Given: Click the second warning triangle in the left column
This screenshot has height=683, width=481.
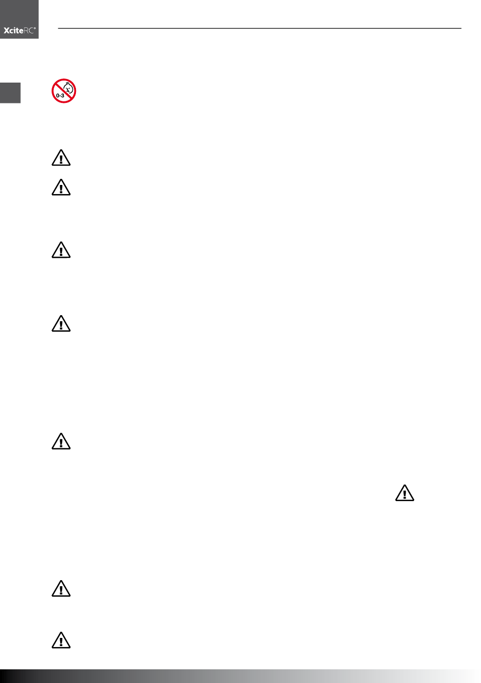Looking at the screenshot, I should pos(61,187).
